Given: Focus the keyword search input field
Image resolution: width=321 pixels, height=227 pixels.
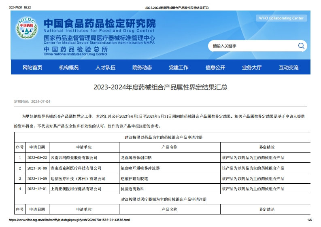Looking at the screenshot, I should click(253, 46).
